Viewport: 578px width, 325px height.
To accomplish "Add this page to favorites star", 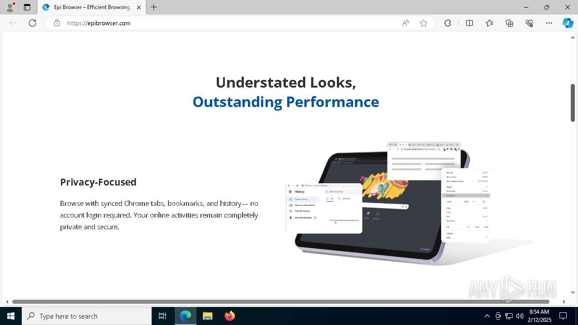I will (x=424, y=23).
